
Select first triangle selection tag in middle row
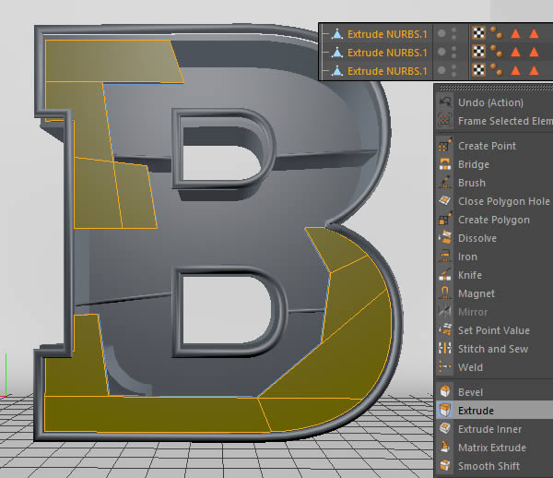(x=515, y=52)
